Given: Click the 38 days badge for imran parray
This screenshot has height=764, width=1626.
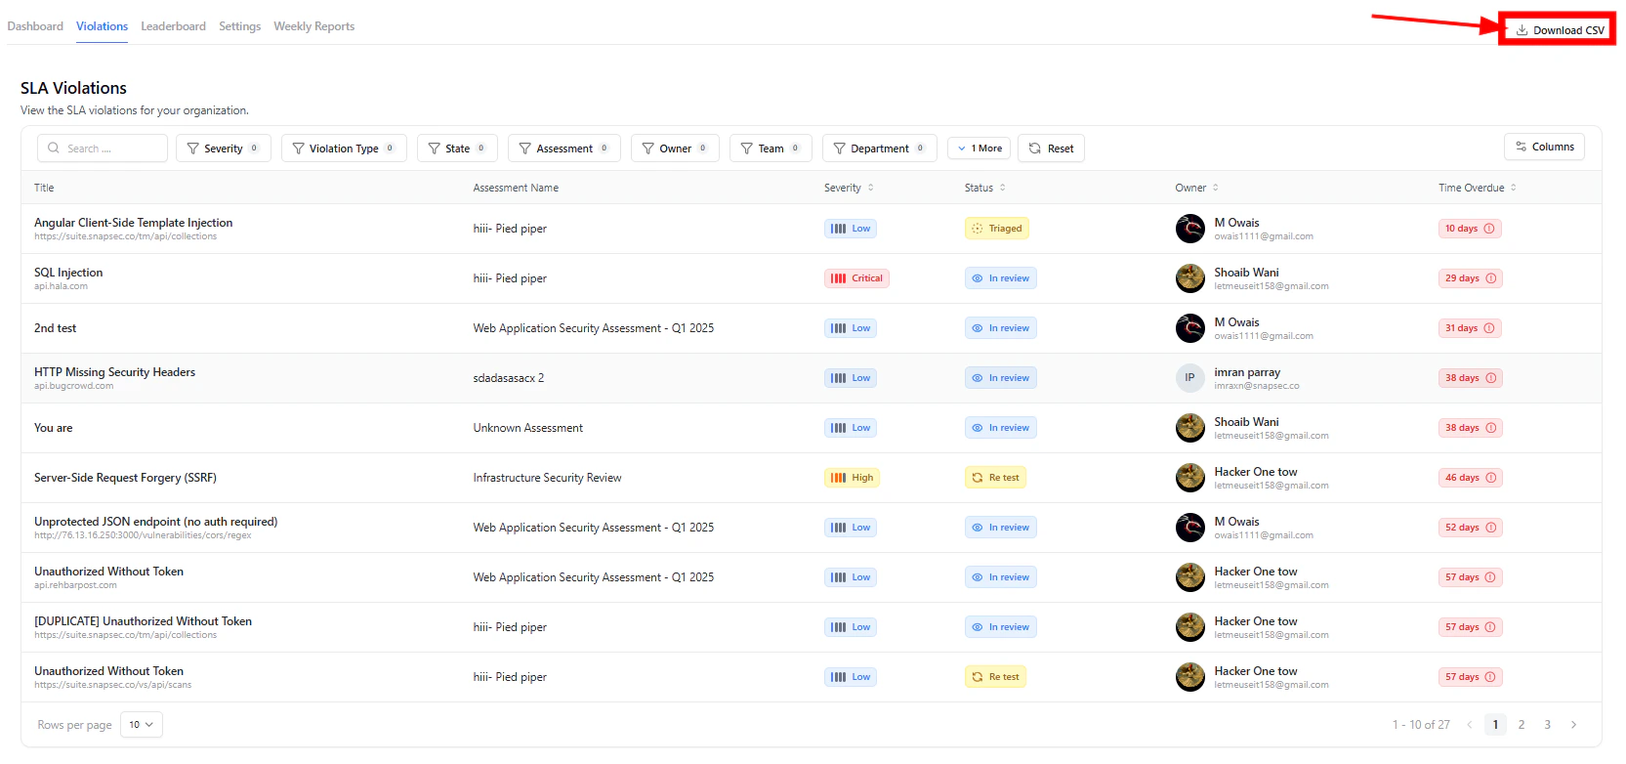Looking at the screenshot, I should pos(1470,378).
